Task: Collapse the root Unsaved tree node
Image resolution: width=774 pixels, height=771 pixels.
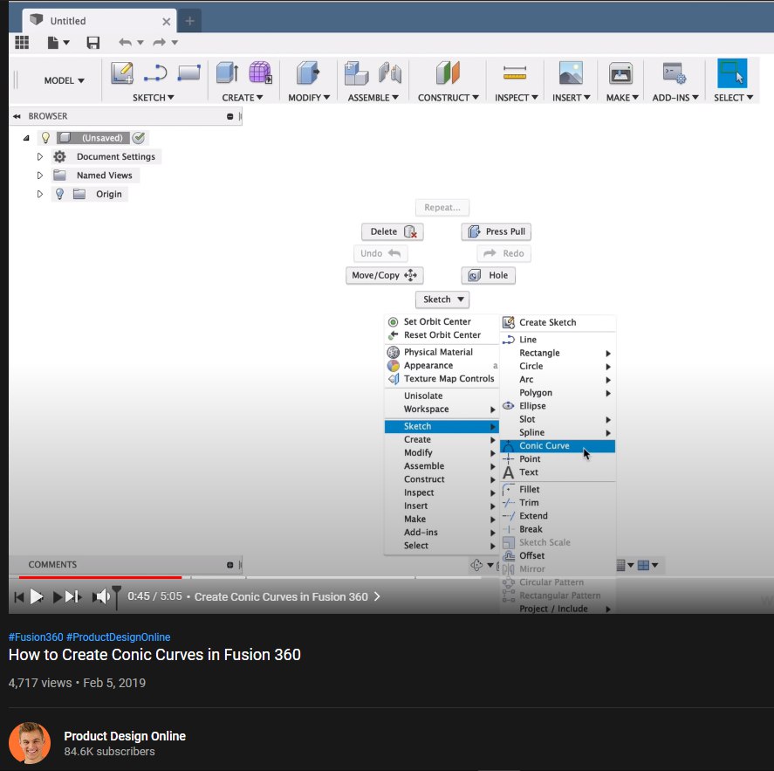Action: (x=26, y=138)
